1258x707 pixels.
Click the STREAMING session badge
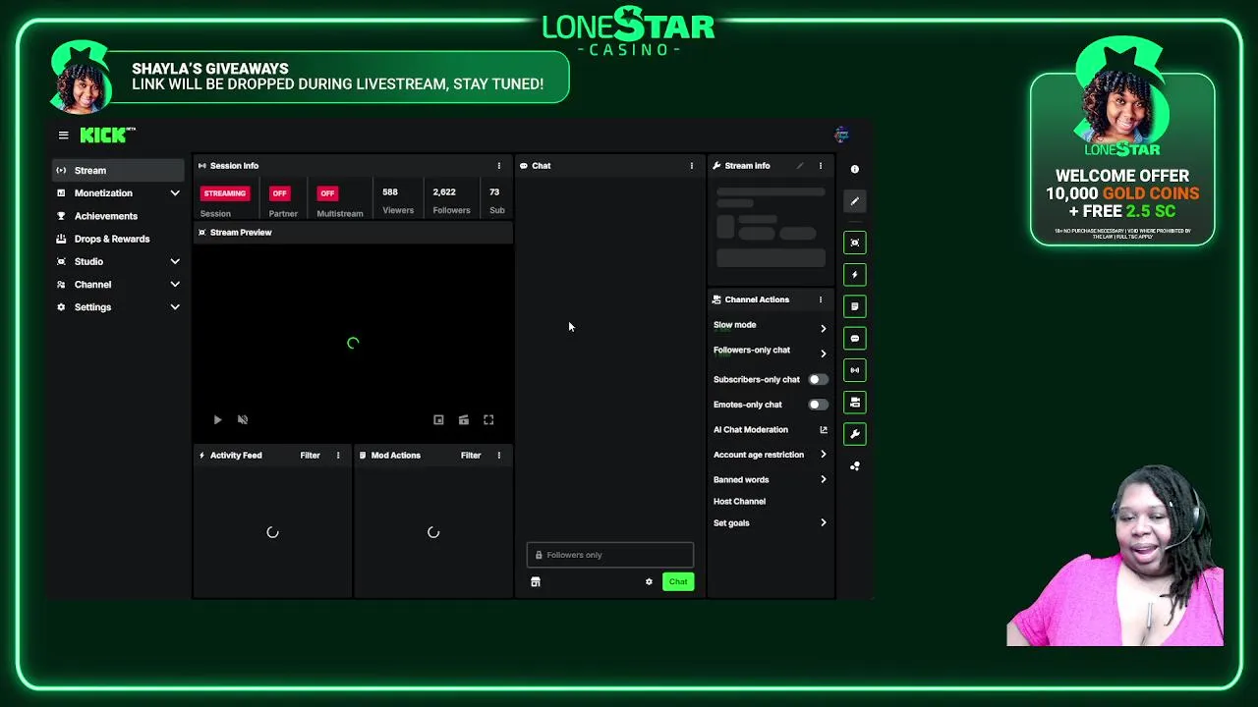225,193
